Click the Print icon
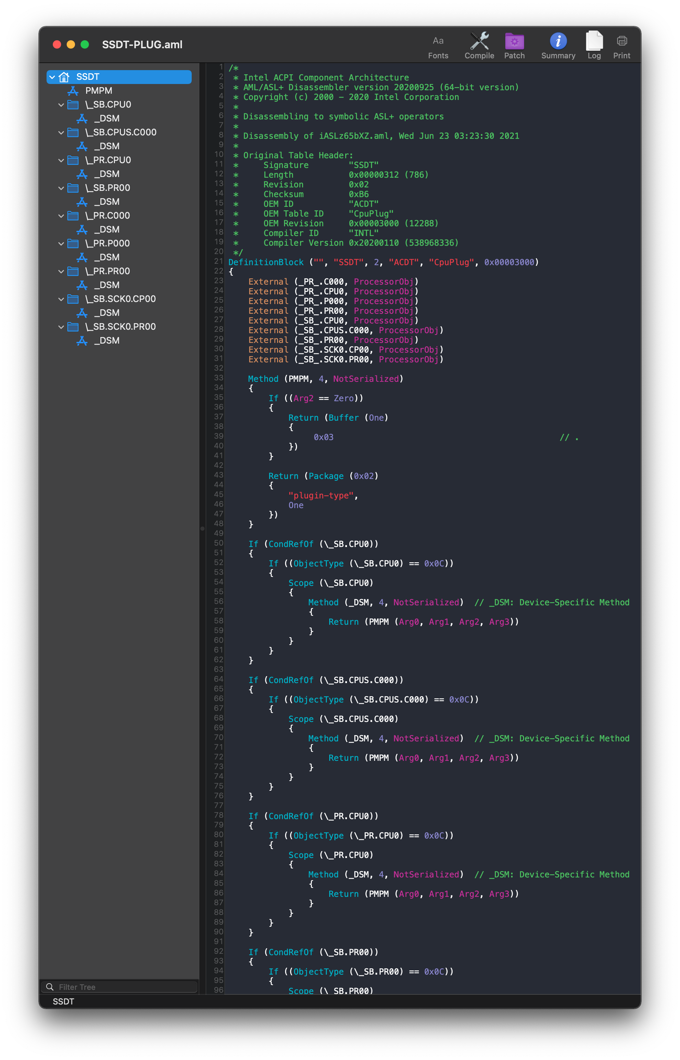The width and height of the screenshot is (680, 1060). coord(621,41)
